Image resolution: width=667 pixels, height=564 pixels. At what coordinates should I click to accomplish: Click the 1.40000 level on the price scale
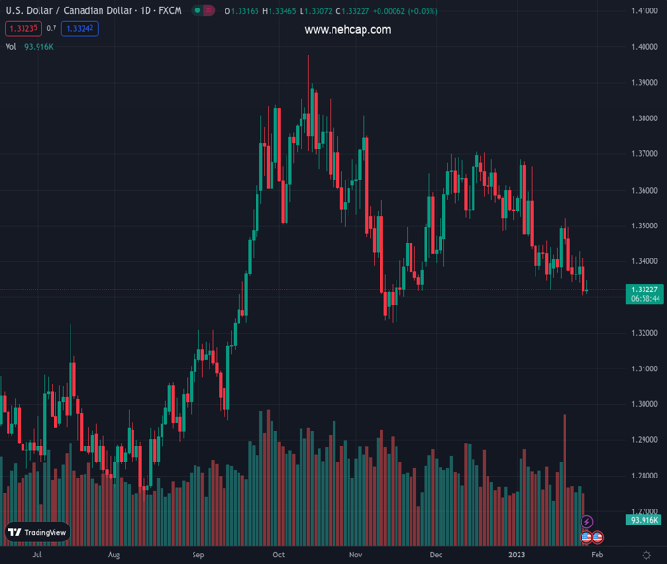coord(644,47)
